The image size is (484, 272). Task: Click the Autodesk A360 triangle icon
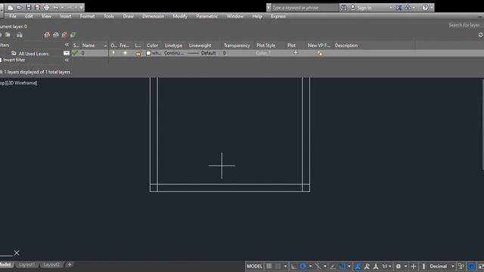pyautogui.click(x=408, y=8)
